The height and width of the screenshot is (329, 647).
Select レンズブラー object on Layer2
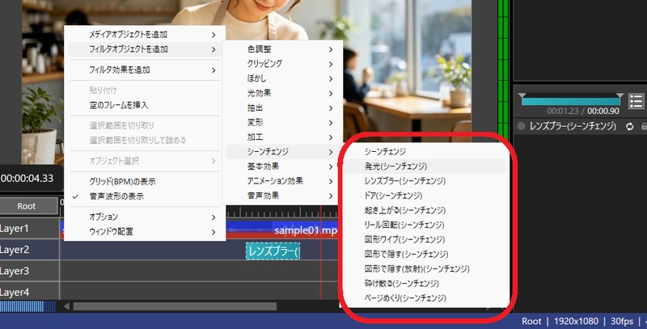point(273,251)
